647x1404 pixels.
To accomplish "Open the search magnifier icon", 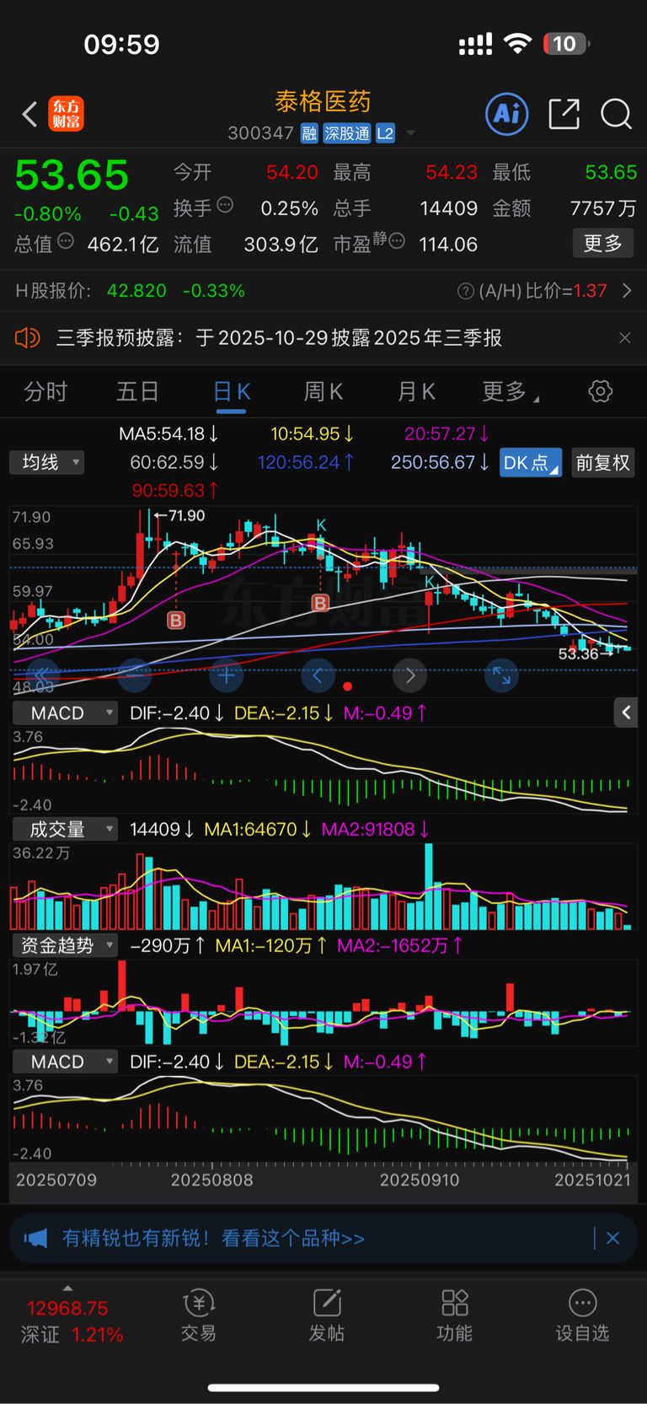I will click(616, 114).
